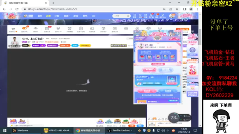This screenshot has height=134, width=239.
Task: Open the tab search chevron in title bar
Action: (x=170, y=3)
